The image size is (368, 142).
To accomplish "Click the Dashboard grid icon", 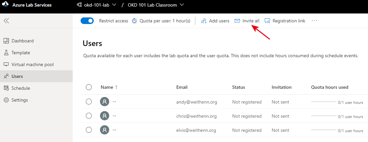I will [x=6, y=41].
